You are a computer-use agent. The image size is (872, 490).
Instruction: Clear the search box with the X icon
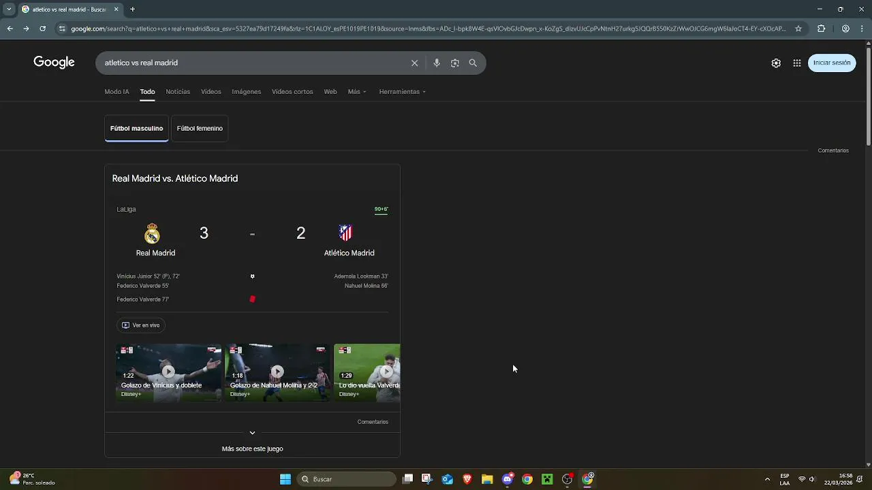click(x=414, y=63)
